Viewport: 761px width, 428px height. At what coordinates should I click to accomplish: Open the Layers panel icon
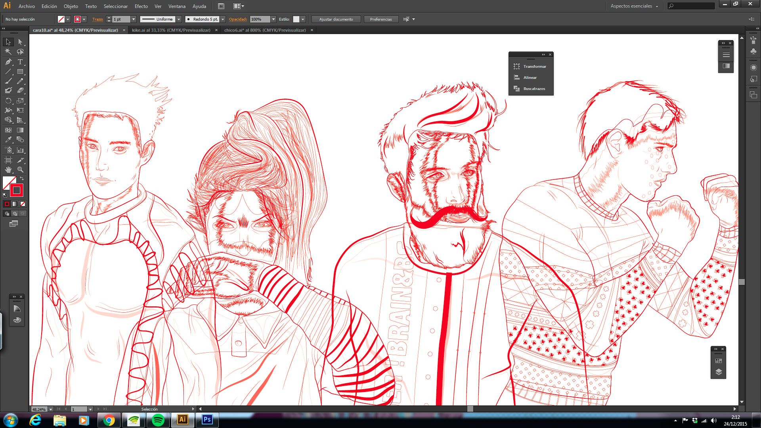(719, 372)
